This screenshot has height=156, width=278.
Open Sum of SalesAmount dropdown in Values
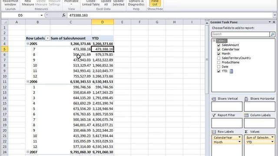[x=272, y=137]
